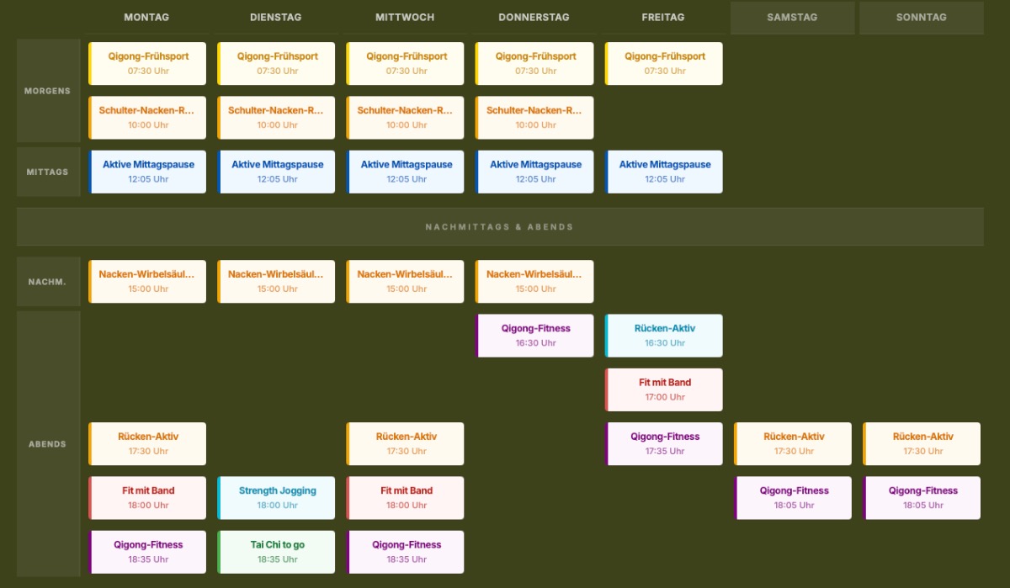Choose Sunday's Qigong-Fitness 18:05 session
The height and width of the screenshot is (588, 1010).
click(x=922, y=498)
